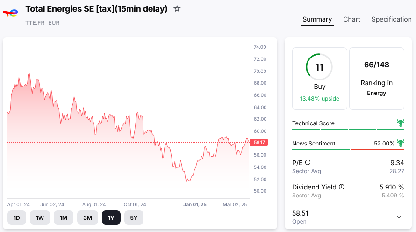Select the 1D time range
Viewport: 416px width, 232px height.
click(17, 217)
